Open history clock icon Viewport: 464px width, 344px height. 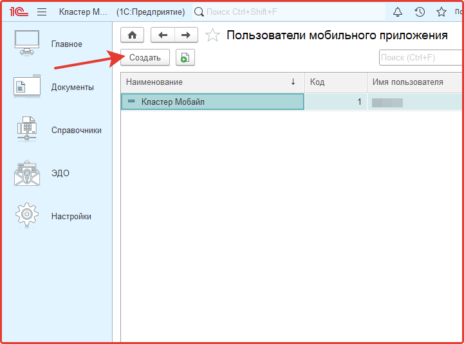tap(420, 12)
